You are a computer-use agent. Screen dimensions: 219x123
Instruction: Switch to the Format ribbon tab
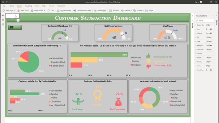click(51, 6)
